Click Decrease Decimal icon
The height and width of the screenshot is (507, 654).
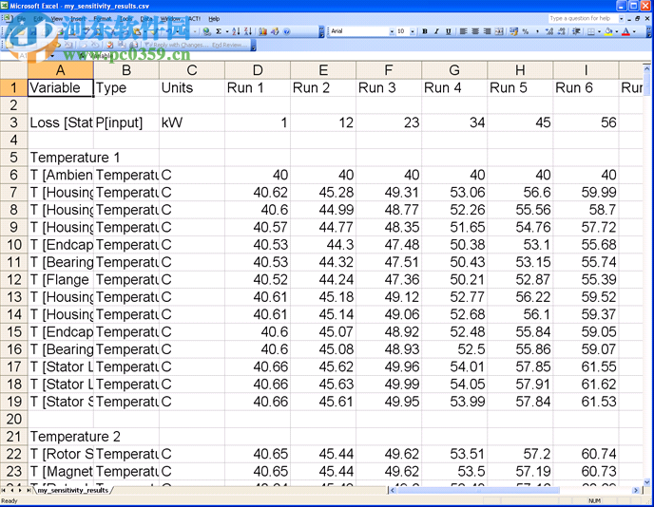click(x=562, y=31)
